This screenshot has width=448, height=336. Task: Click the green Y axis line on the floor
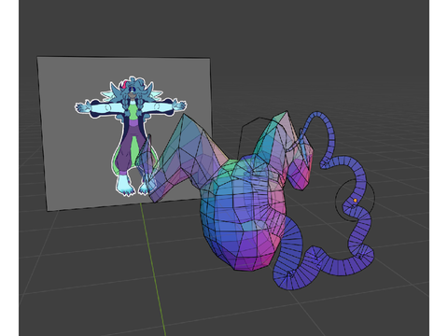click(x=152, y=268)
